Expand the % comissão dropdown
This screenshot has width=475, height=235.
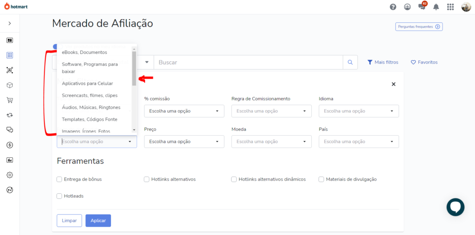[x=184, y=111]
